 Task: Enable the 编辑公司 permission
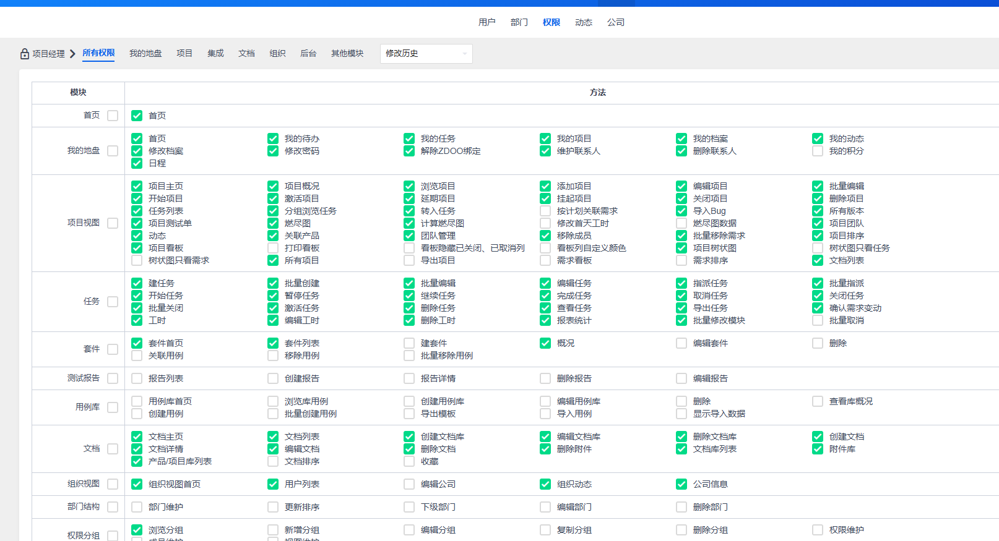[409, 484]
